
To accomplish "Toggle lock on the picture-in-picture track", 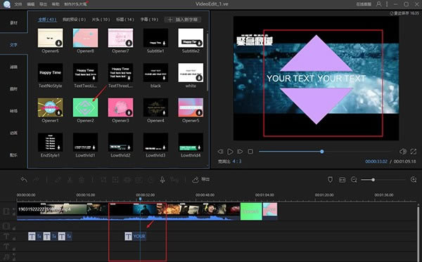I will [14, 228].
